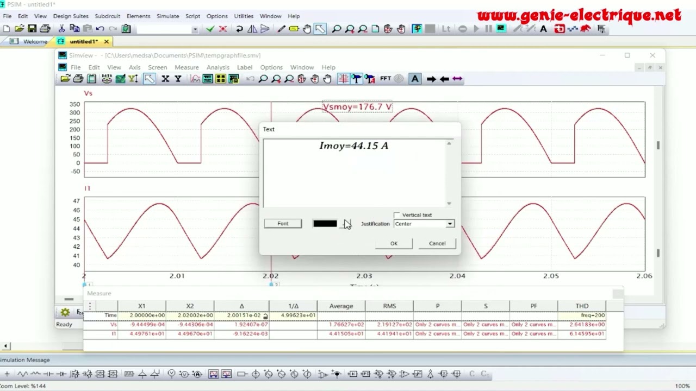Select the Wire pencil tool in PSIM

(281, 29)
